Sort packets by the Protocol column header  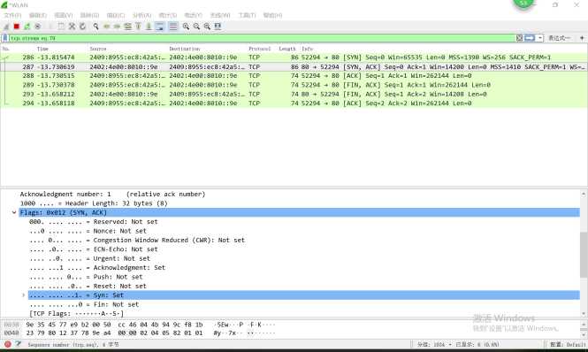[259, 49]
